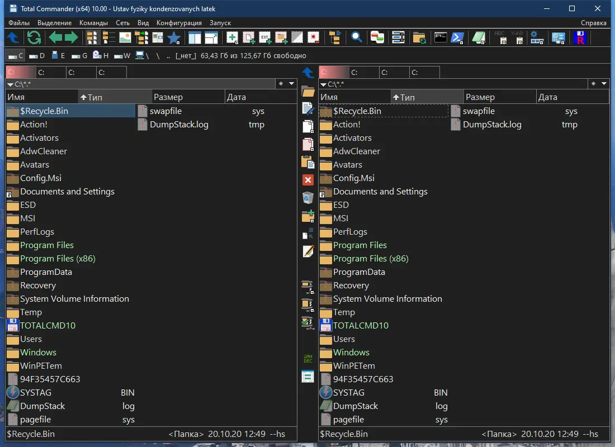Click the pencil edit note icon in middle bar
Screen dimensions: 615x447
[x=308, y=251]
